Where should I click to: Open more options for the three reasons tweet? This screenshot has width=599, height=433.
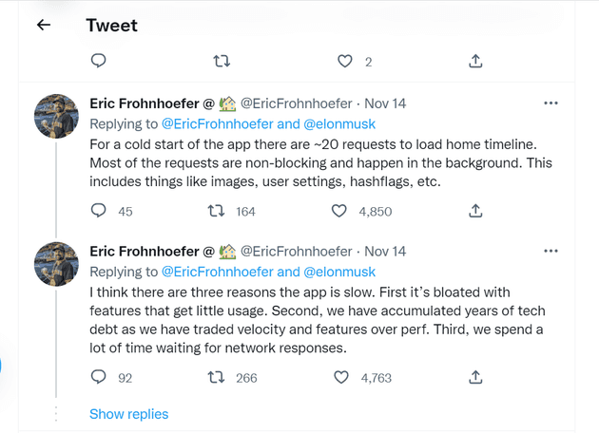tap(551, 251)
